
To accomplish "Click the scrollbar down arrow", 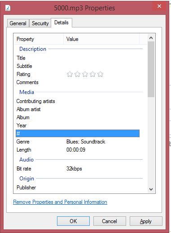I will click(x=151, y=189).
